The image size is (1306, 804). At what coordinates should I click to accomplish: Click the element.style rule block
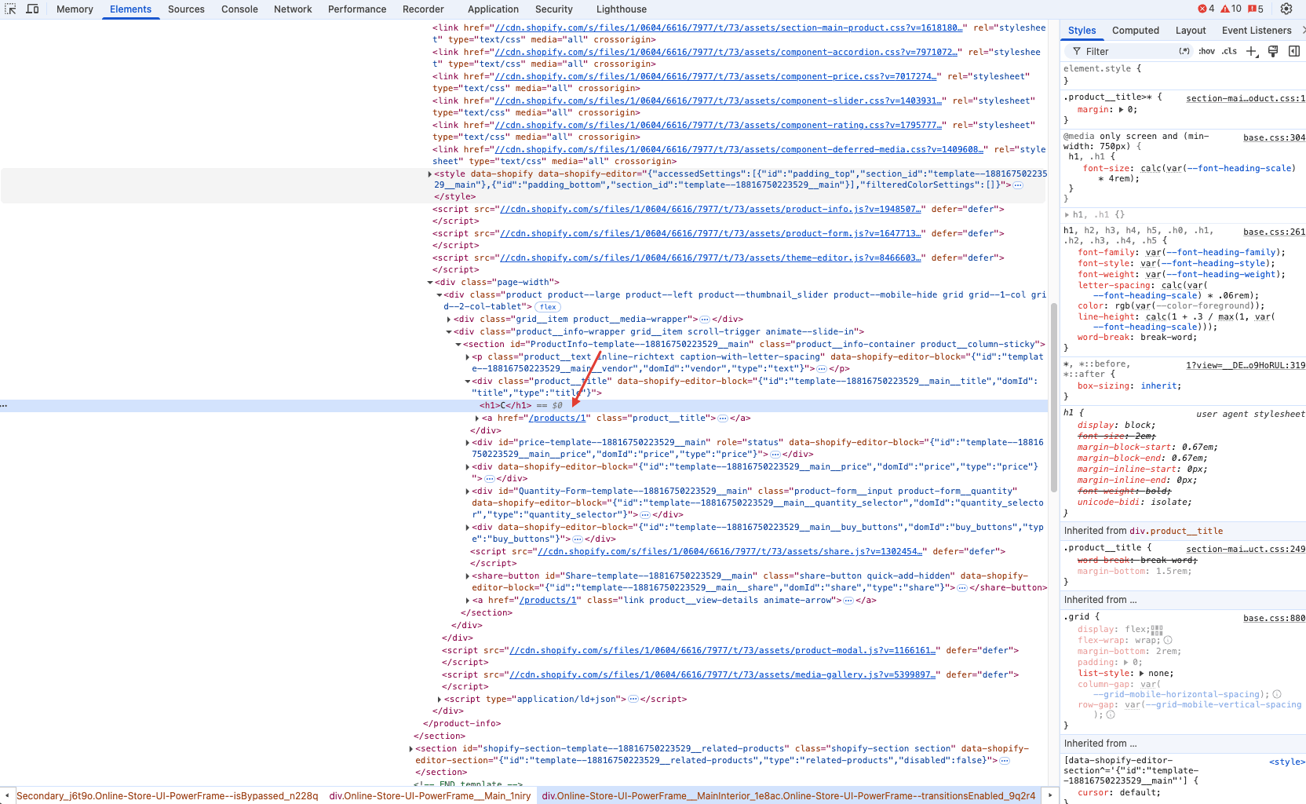click(1183, 75)
